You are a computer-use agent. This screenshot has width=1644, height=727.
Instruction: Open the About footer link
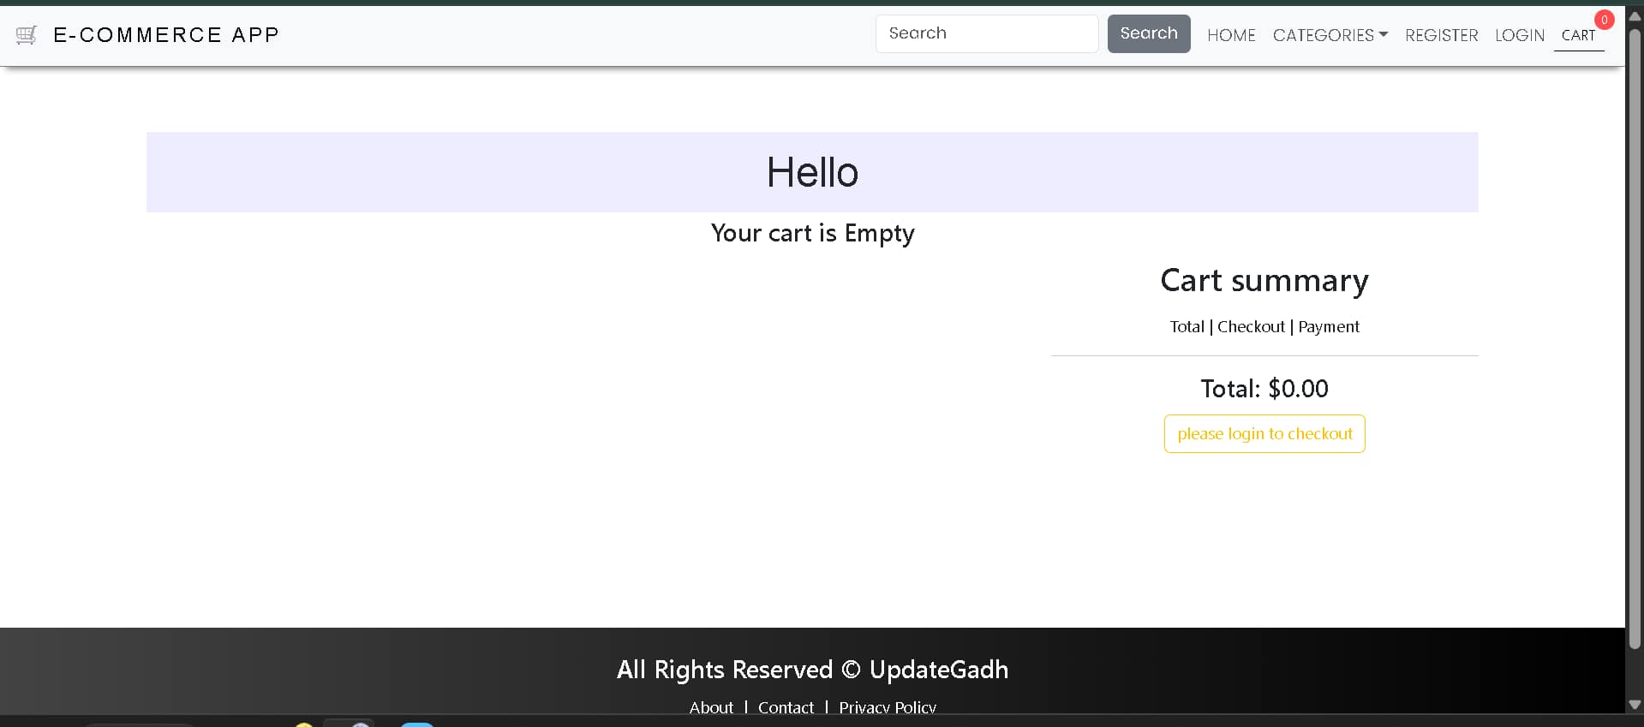pos(711,707)
